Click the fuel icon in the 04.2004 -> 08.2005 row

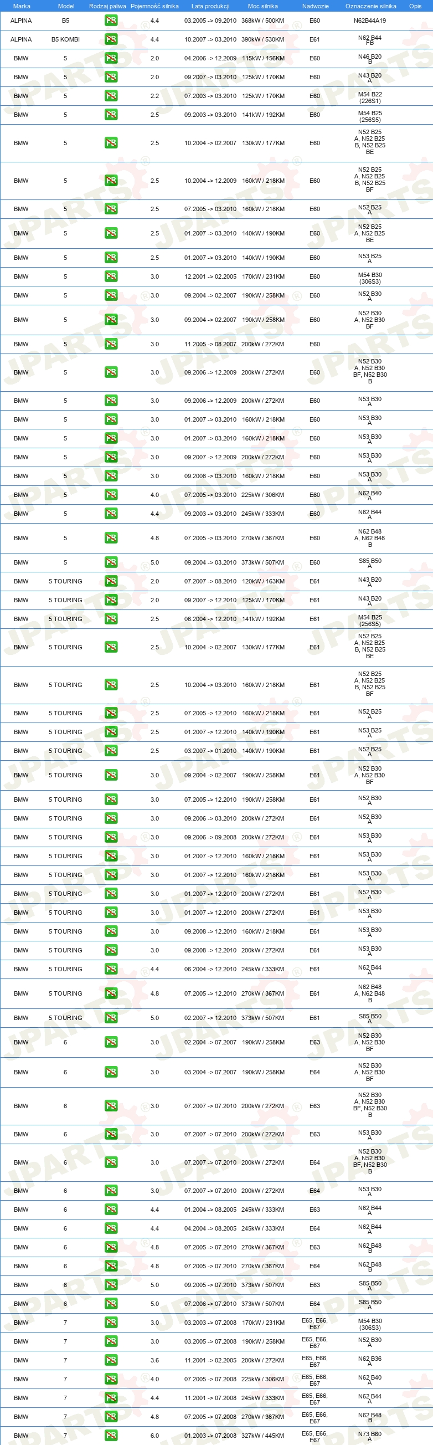tap(111, 1228)
